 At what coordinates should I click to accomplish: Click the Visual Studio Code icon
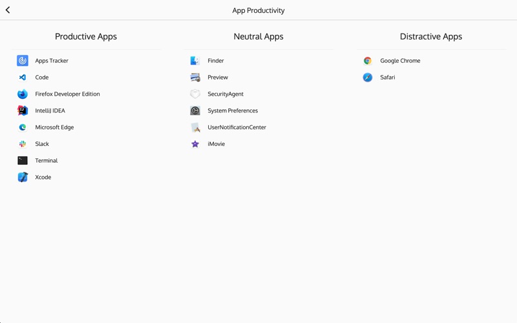coord(23,77)
